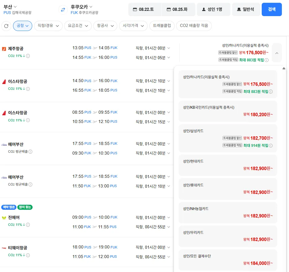This screenshot has width=289, height=272.
Task: Click the blue 검색 search button
Action: pos(272,9)
